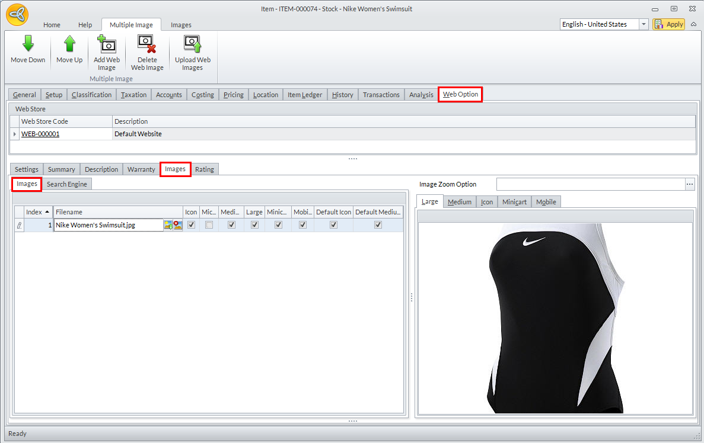Open the WEB-000001 web store link

40,134
